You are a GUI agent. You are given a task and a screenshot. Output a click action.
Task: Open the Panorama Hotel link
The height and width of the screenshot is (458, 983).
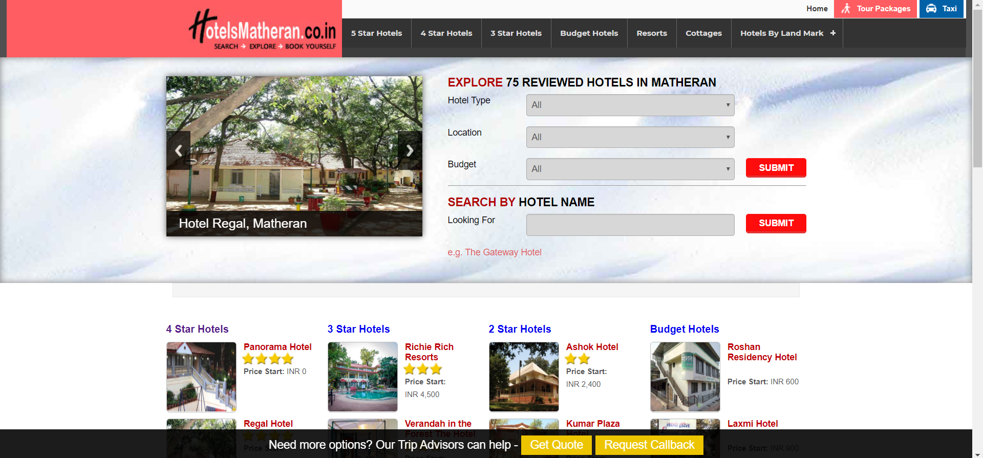tap(277, 347)
